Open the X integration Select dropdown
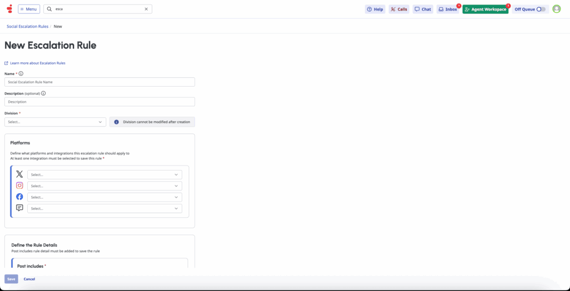Image resolution: width=570 pixels, height=291 pixels. (105, 174)
